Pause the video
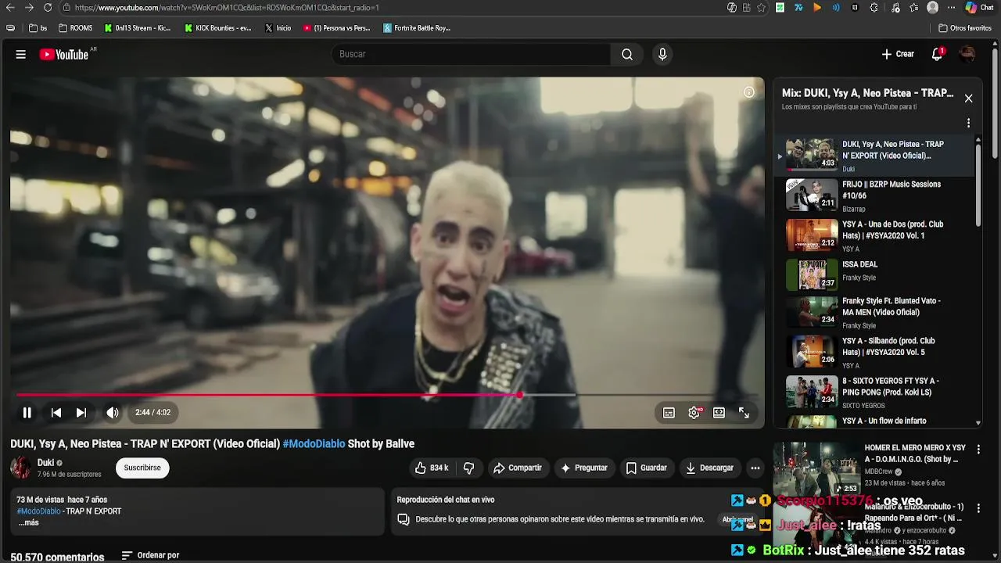 (27, 413)
